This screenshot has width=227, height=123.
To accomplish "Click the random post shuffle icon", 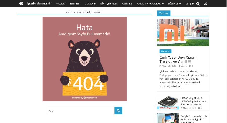I will (x=205, y=4).
